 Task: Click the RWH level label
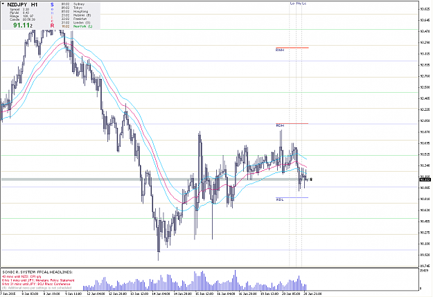point(280,51)
